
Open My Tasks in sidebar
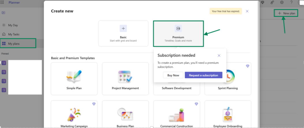tap(14, 34)
